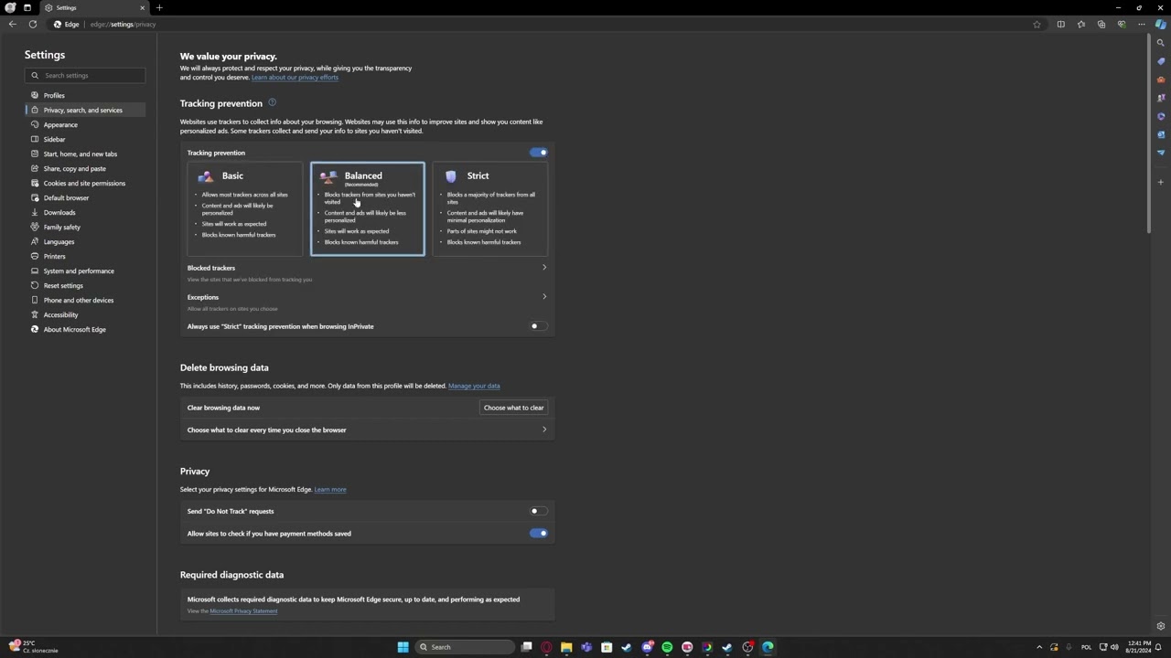Select Strict tracking prevention level
The height and width of the screenshot is (658, 1171).
click(489, 209)
